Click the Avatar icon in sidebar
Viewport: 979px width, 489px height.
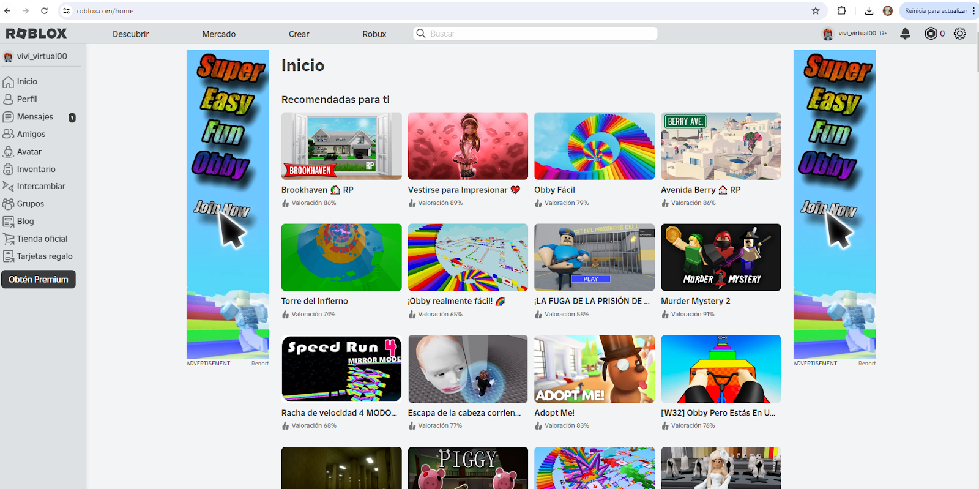tap(8, 152)
